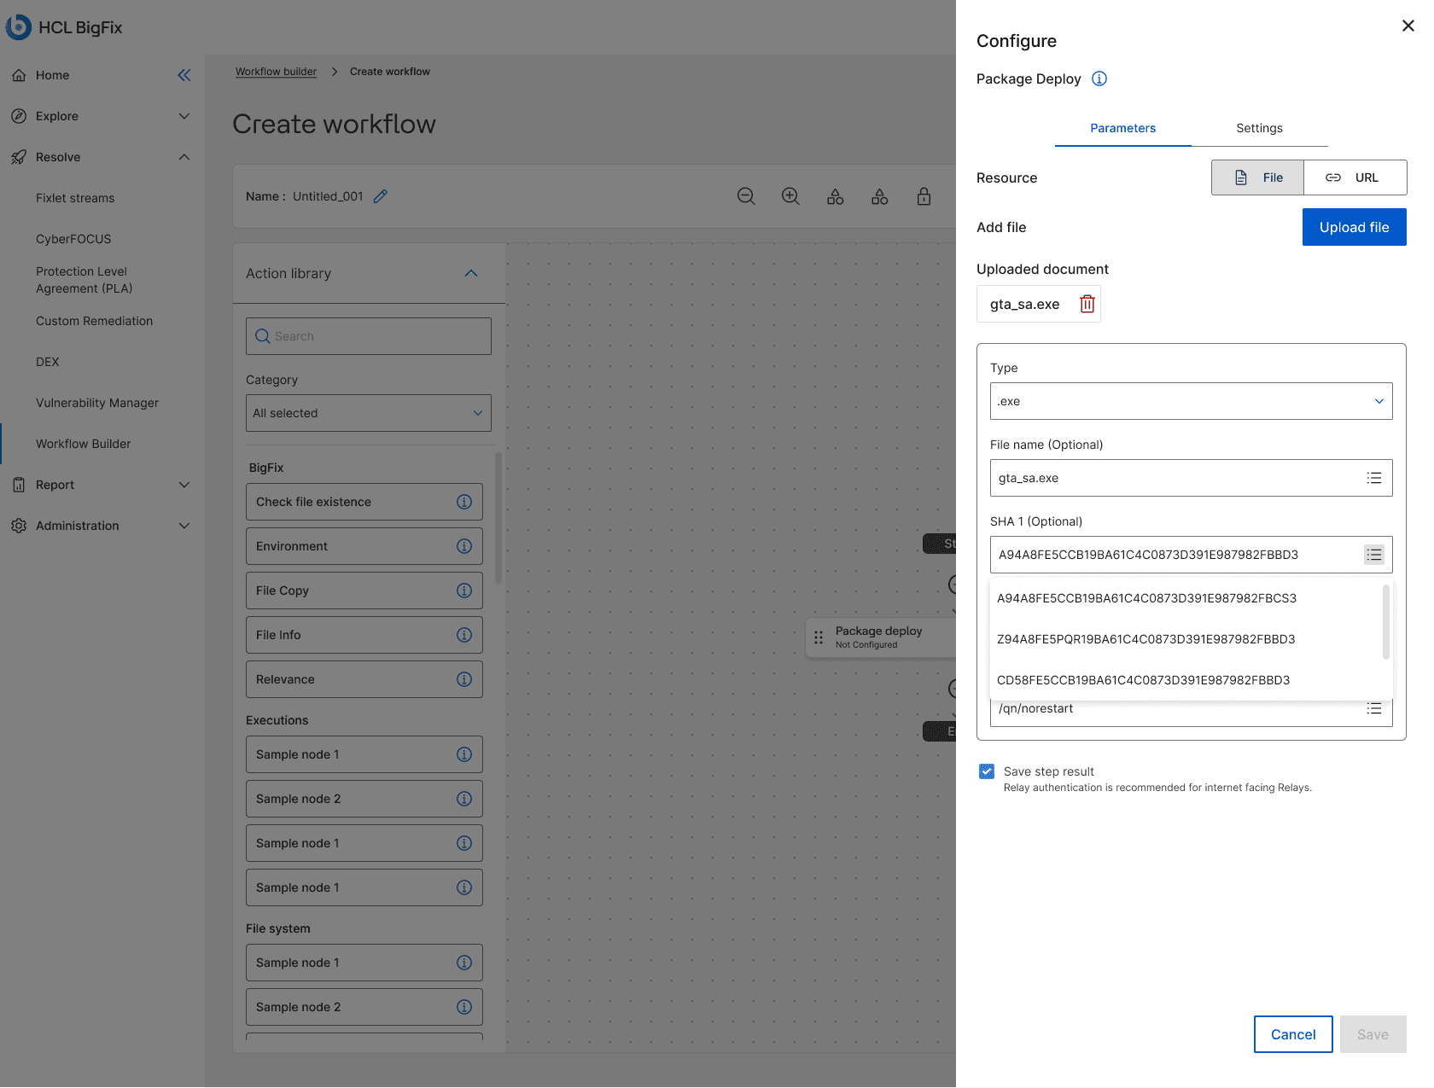The image size is (1434, 1088).
Task: Choose SHA option A94A8FE5CCB19BA61C4C0873D391E987982FBCS3
Action: (1186, 598)
